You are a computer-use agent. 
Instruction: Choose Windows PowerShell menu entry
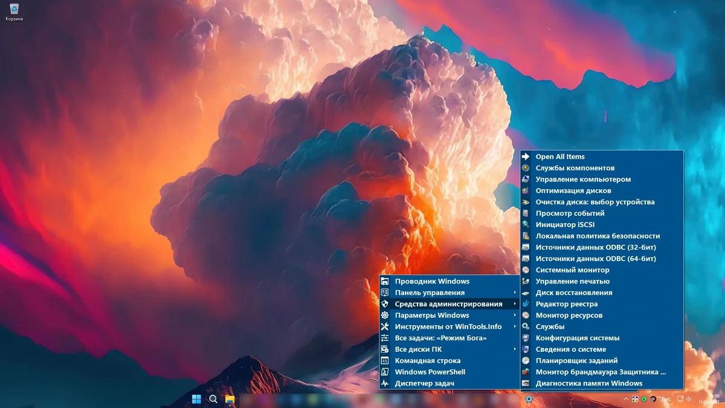pyautogui.click(x=449, y=372)
